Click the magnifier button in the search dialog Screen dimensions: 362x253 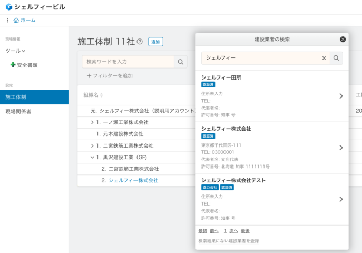(336, 58)
